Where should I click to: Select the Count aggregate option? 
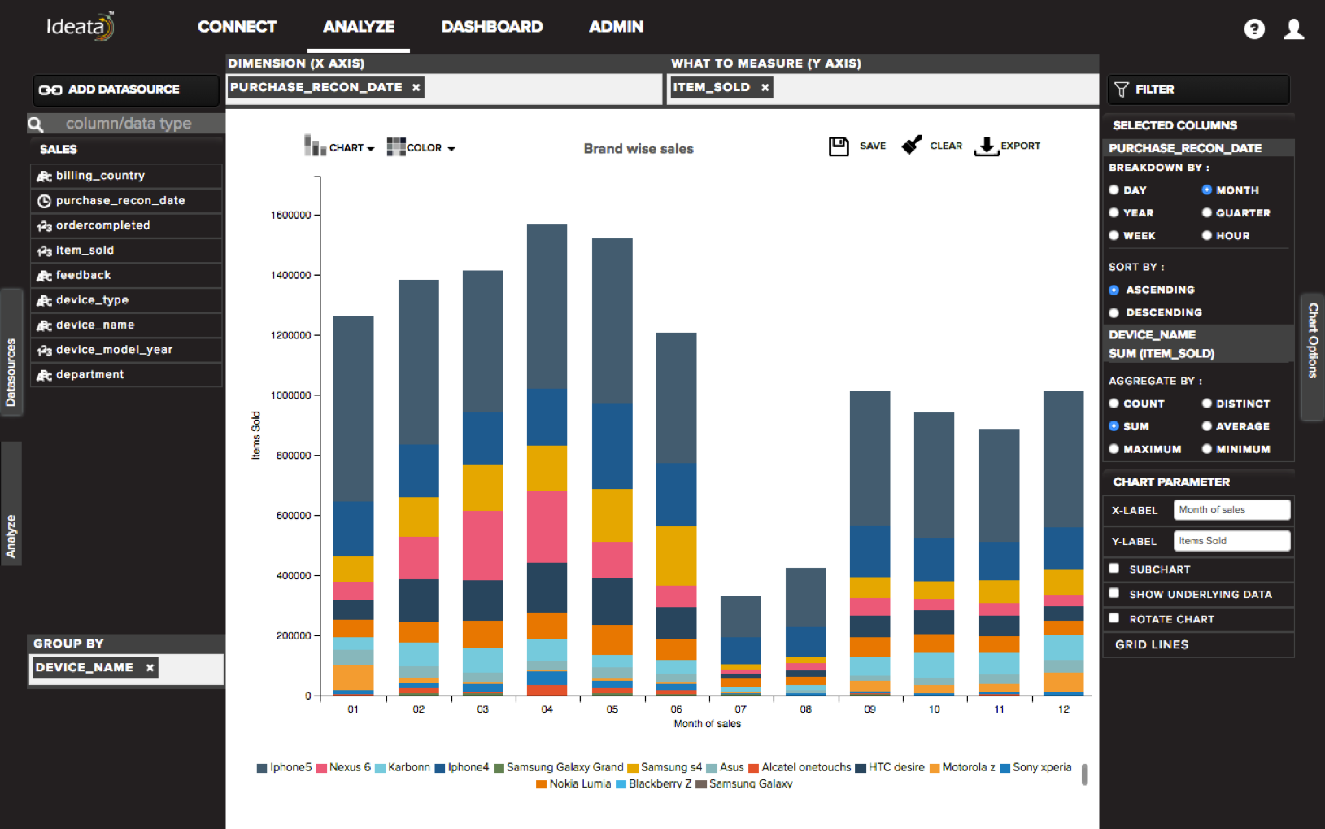[1114, 404]
